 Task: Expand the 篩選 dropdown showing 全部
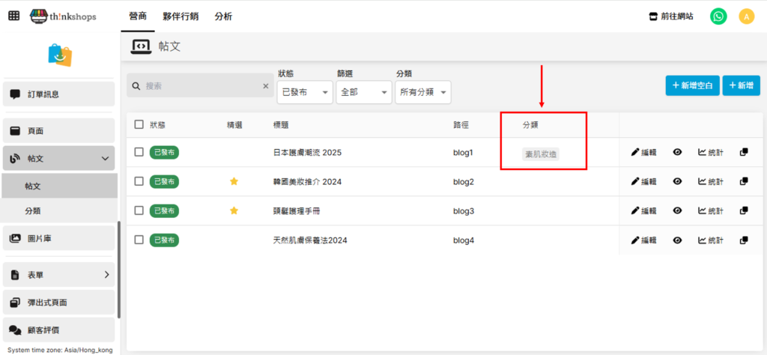tap(364, 92)
